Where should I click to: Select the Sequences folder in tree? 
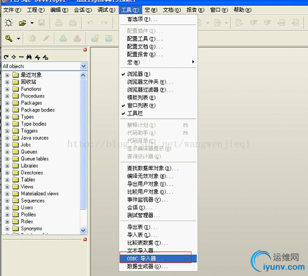(33, 200)
